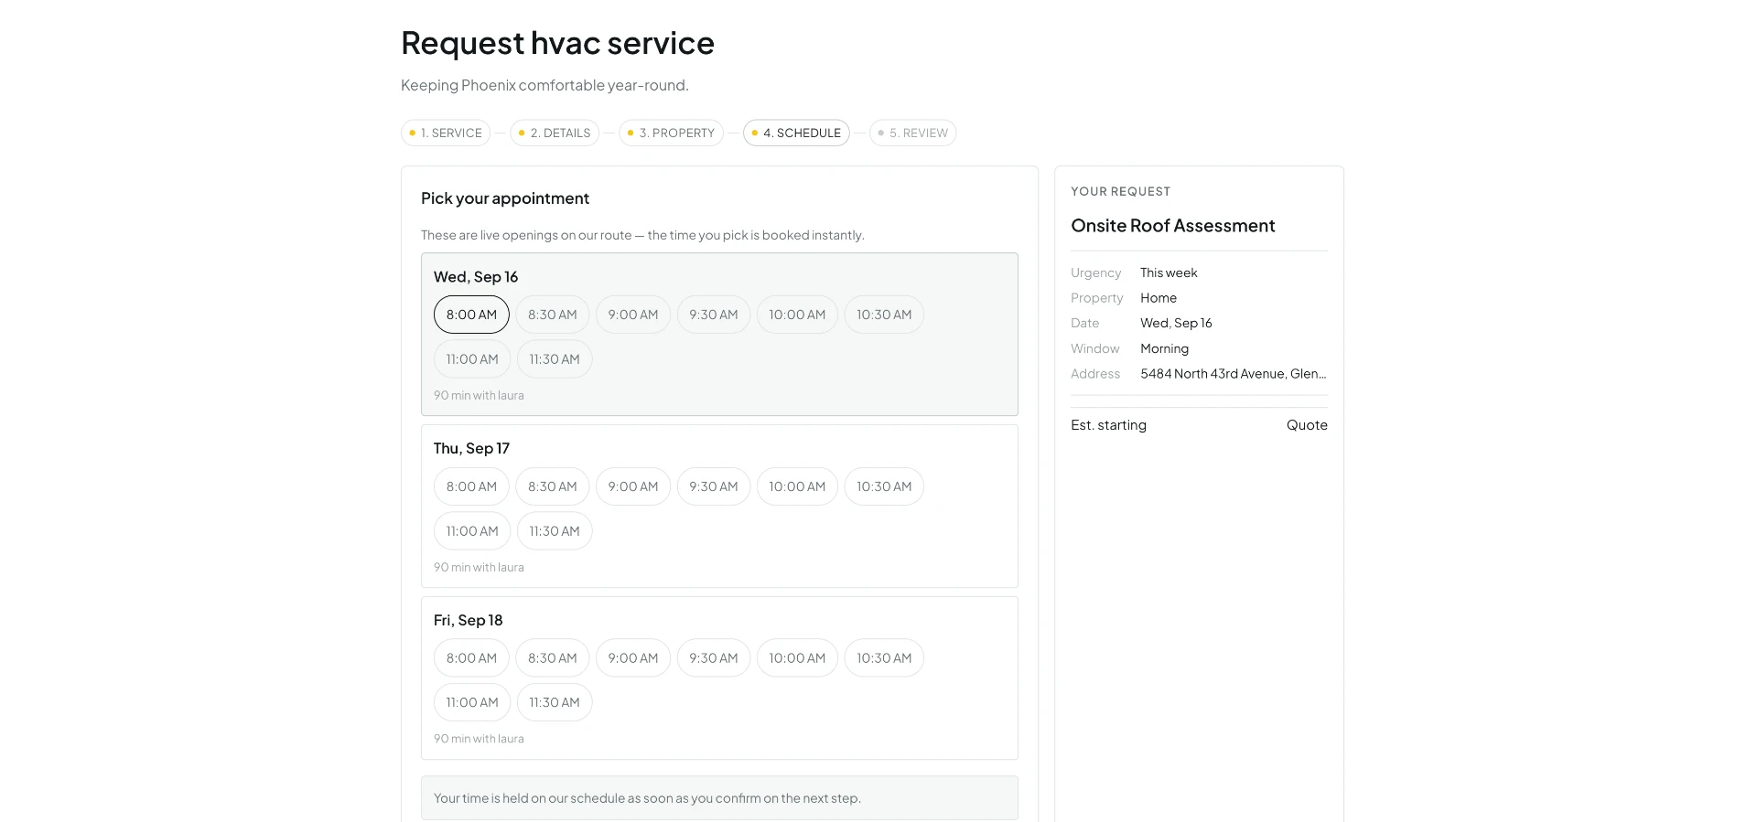1757x822 pixels.
Task: Pick 11:30 AM on Fri, Sep 18
Action: [555, 702]
